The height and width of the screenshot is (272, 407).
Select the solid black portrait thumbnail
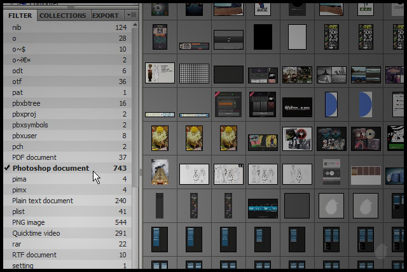pyautogui.click(x=263, y=38)
